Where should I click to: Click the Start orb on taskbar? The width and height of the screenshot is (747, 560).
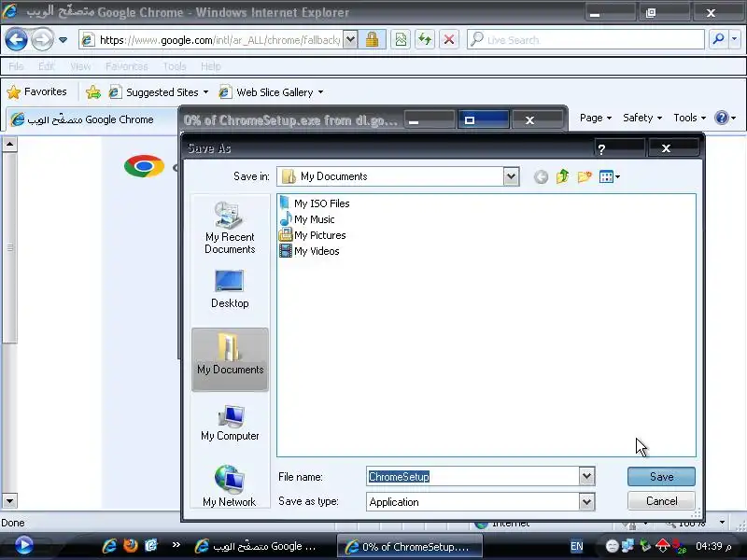24,546
